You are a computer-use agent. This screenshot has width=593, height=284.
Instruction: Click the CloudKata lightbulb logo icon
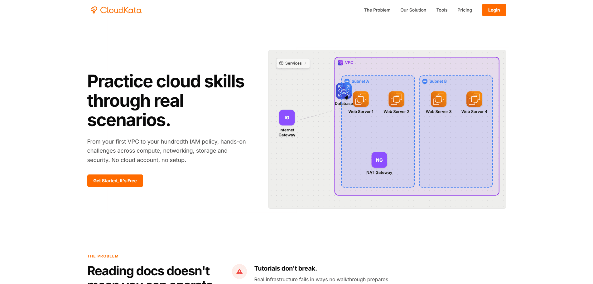[94, 10]
